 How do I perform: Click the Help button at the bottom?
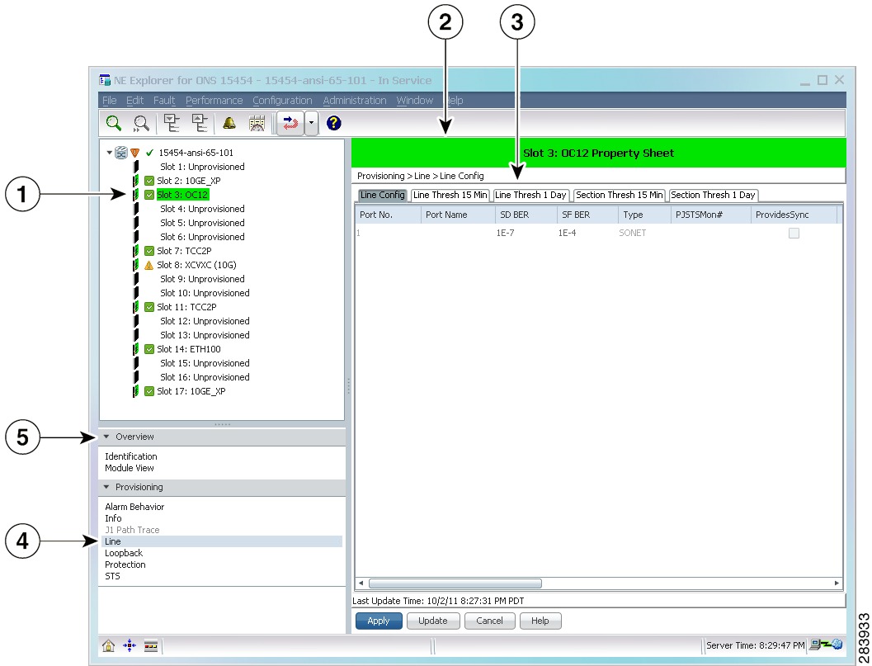tap(540, 621)
